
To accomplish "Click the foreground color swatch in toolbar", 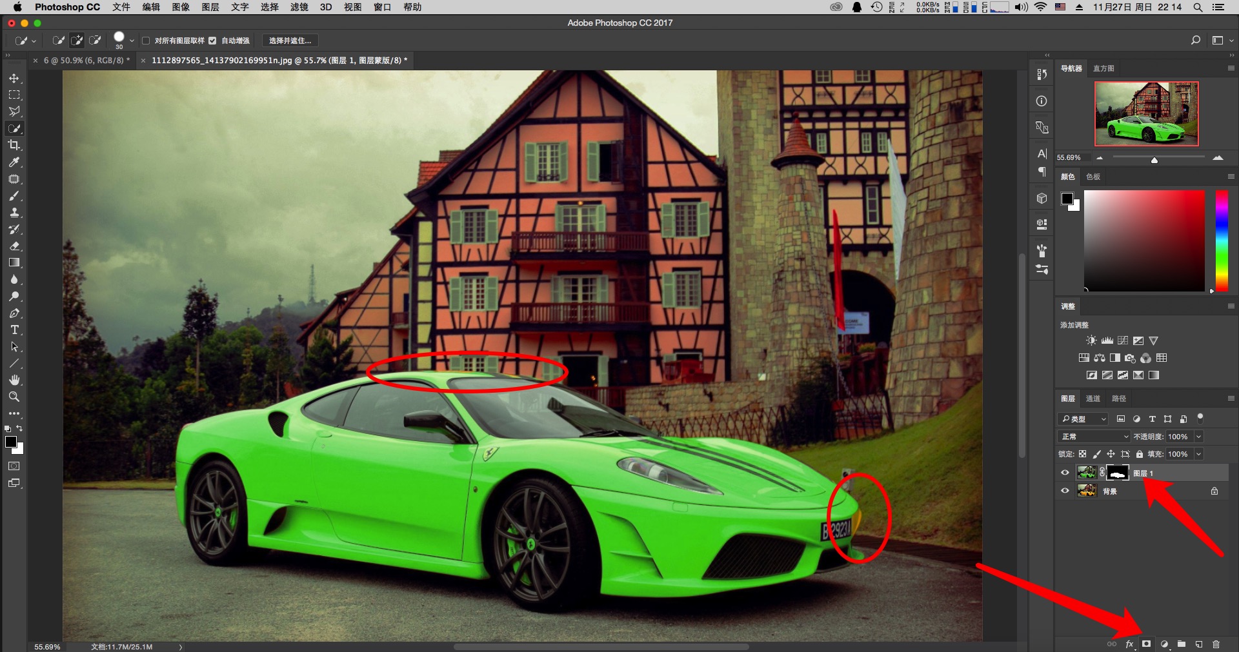I will 11,442.
